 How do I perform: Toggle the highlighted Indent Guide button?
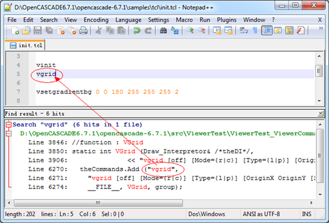click(267, 31)
